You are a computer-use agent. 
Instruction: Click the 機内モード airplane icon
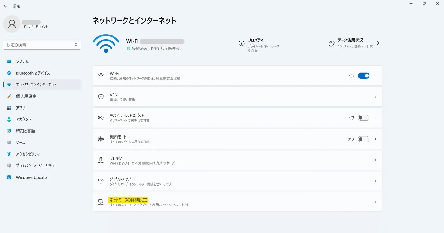tap(101, 139)
